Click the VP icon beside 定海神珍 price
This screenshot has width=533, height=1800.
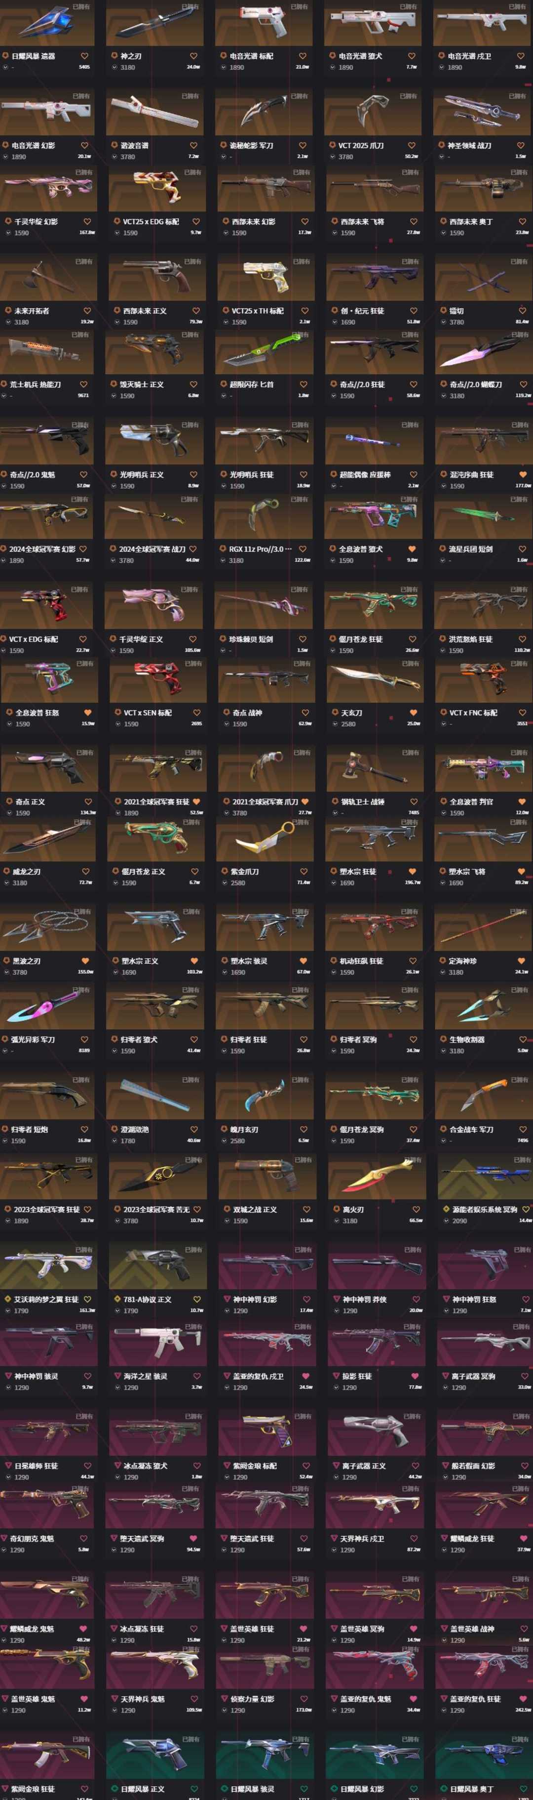(x=442, y=972)
